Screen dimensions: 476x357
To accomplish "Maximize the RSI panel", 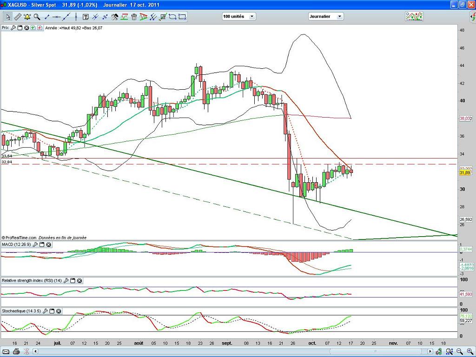I will [x=73, y=281].
